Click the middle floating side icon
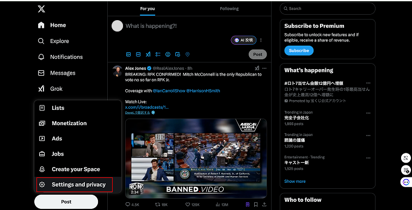 click(x=406, y=170)
